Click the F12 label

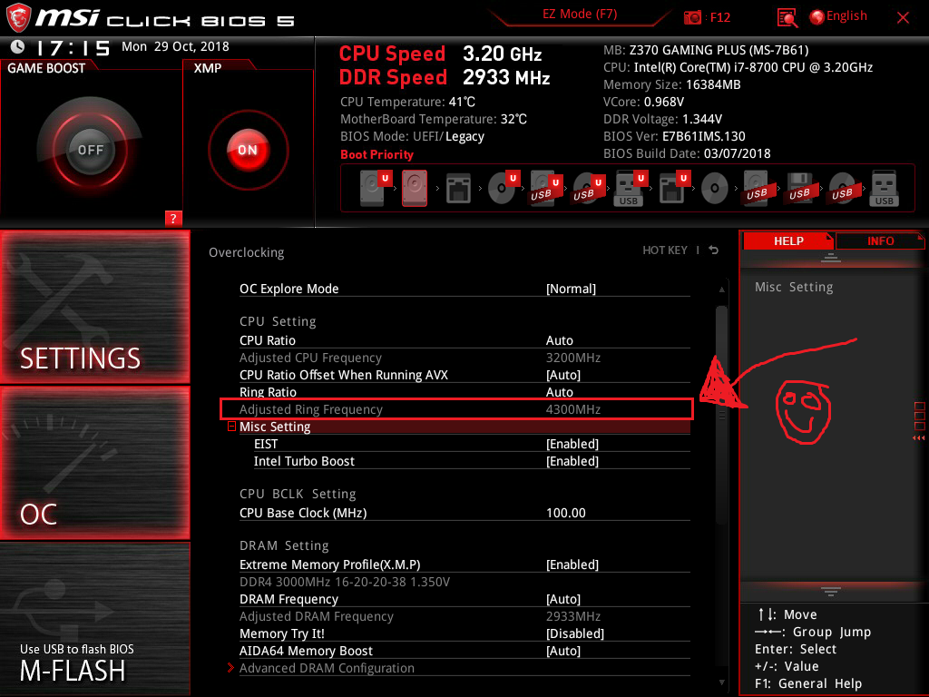pos(719,18)
